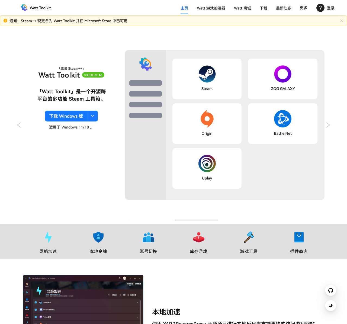
Task: Click the network acceleration lightning icon
Action: coord(48,237)
